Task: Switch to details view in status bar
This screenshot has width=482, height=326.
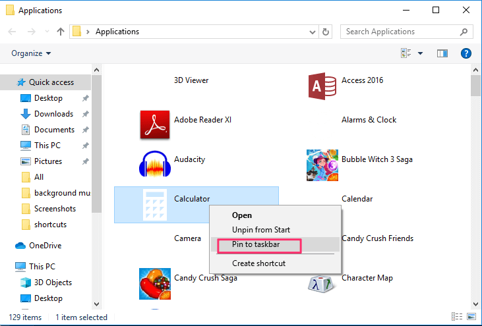Action: point(457,317)
